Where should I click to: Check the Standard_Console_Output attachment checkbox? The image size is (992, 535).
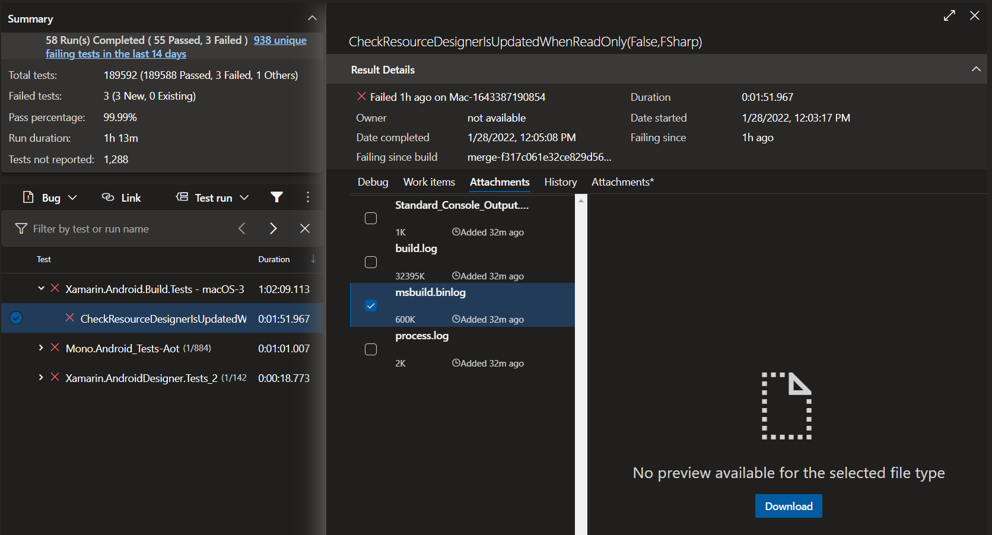click(x=371, y=218)
